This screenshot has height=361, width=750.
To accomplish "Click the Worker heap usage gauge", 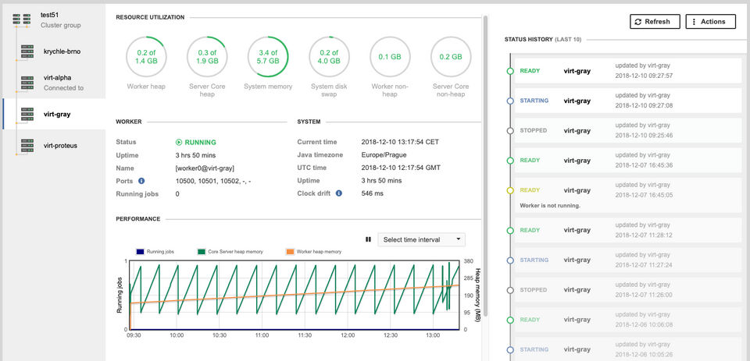I will pos(146,57).
